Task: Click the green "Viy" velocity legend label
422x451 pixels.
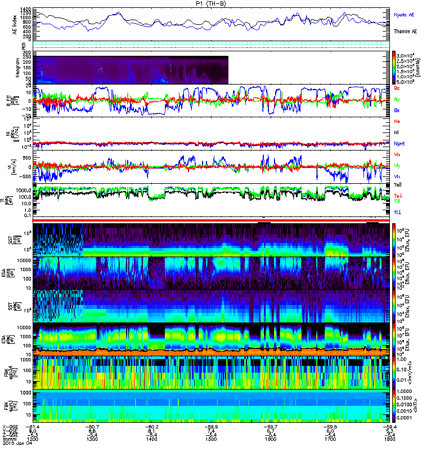Action: 397,166
